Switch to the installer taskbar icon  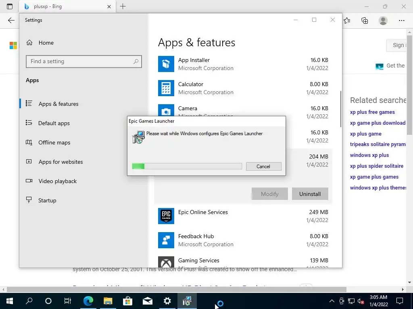187,301
